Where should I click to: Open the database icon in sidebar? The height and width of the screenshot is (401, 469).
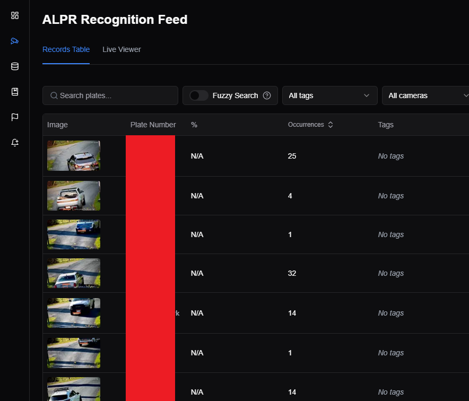(15, 66)
